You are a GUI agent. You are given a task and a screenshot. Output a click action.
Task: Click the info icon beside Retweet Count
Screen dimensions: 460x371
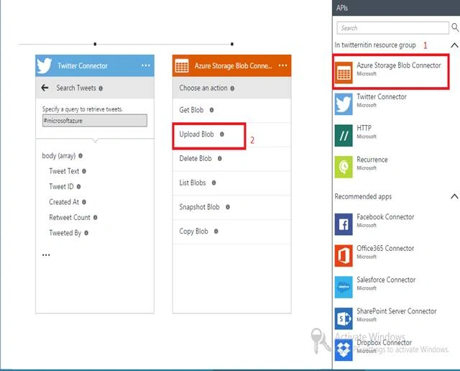95,217
